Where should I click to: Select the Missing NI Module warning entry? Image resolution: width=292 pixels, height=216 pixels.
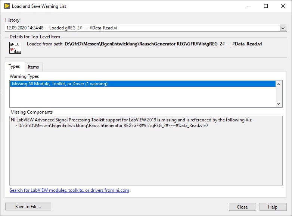click(x=60, y=84)
